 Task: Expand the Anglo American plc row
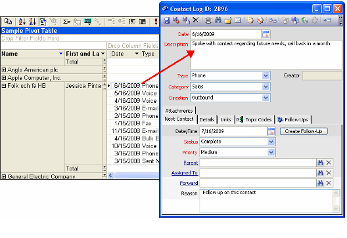point(4,70)
